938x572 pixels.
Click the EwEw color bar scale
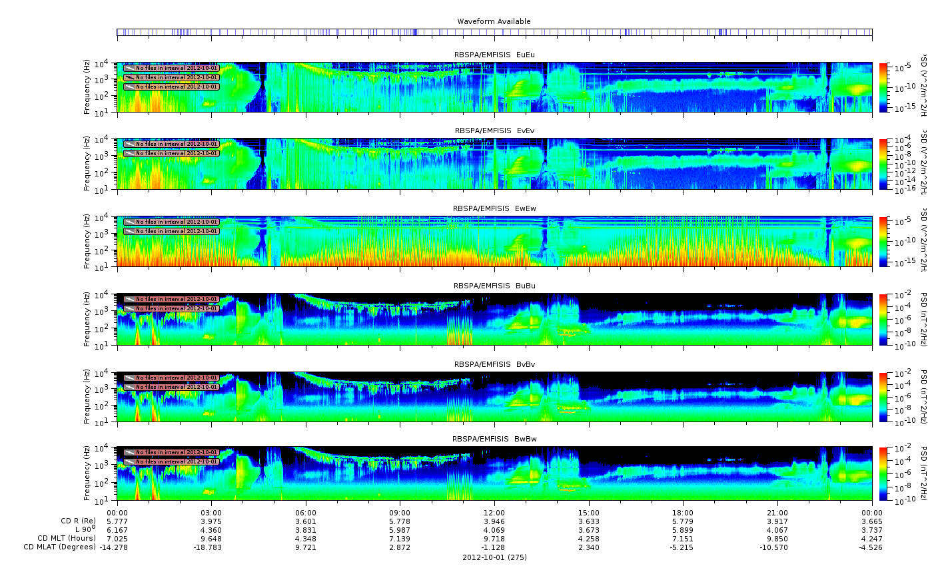pos(883,242)
